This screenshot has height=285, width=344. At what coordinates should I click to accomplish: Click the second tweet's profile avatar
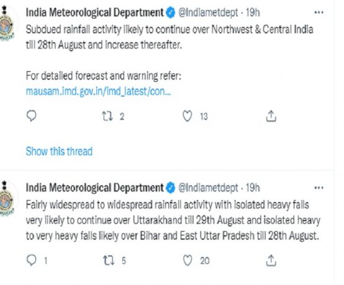7,199
